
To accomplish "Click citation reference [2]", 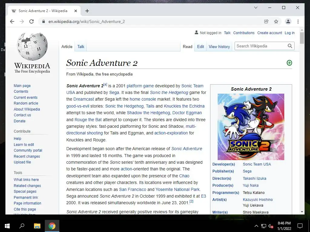I will click(x=191, y=201).
